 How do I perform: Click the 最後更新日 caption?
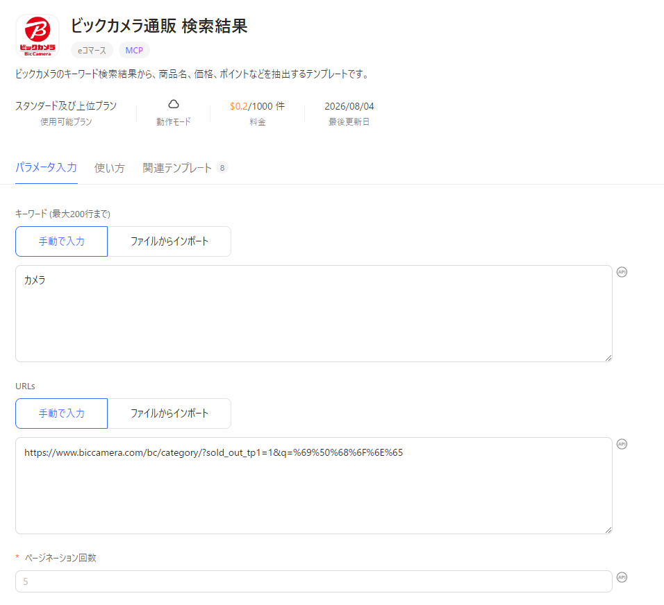(x=349, y=122)
